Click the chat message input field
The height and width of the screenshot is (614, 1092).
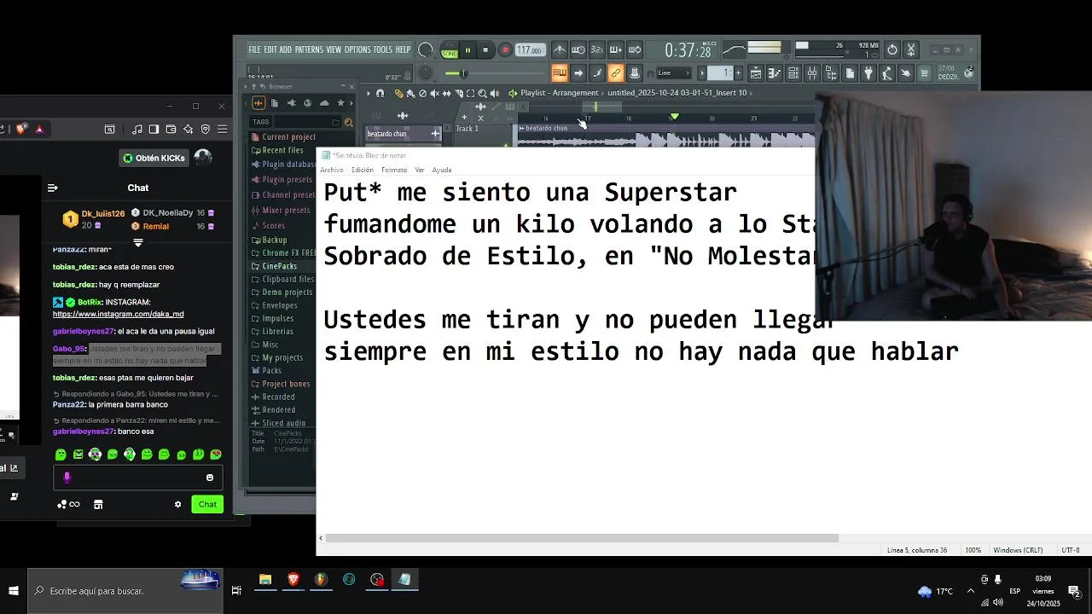coord(138,478)
